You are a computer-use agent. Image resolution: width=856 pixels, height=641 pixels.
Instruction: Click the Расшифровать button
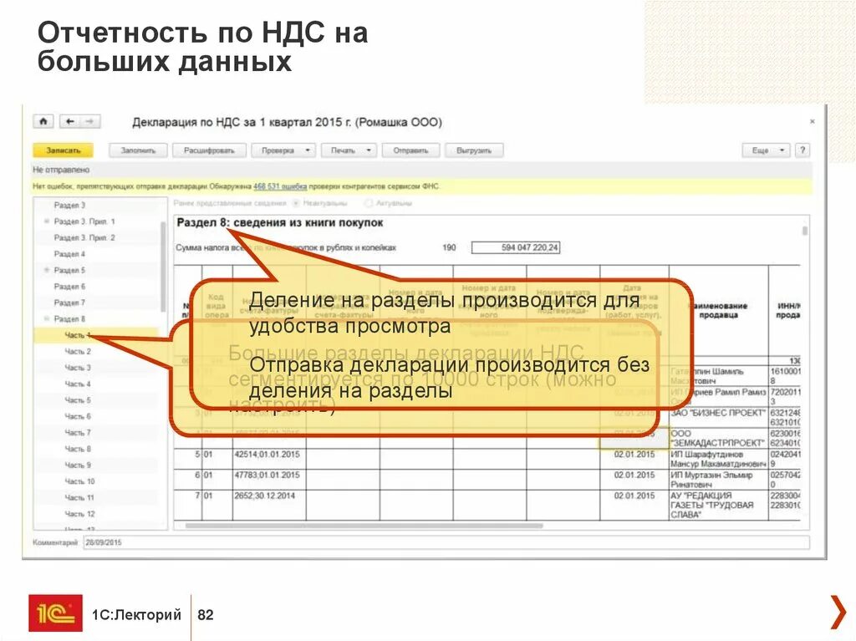point(209,150)
